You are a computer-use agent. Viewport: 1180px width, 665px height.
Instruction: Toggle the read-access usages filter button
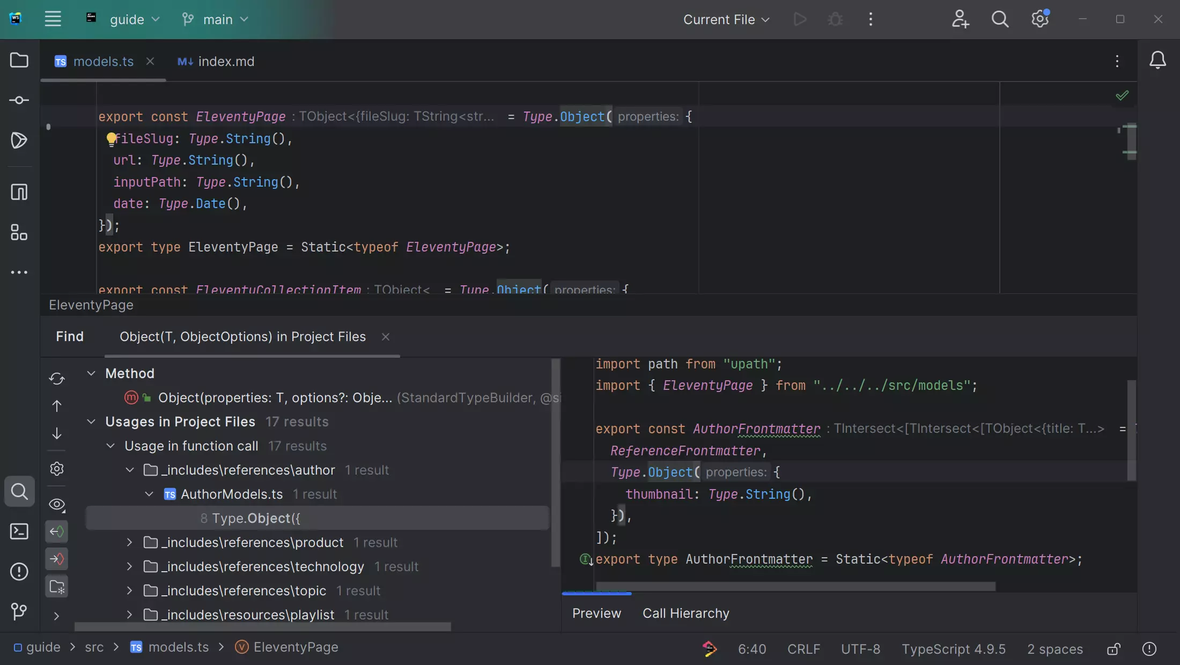57,531
